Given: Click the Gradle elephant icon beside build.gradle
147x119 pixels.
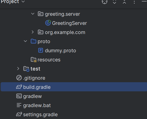Looking at the screenshot, I should pyautogui.click(x=19, y=87).
